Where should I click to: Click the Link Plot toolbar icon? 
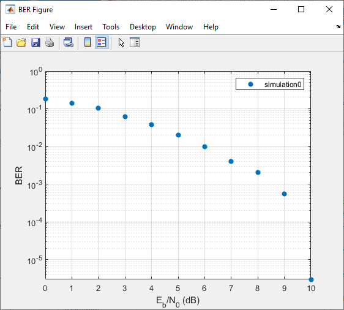click(69, 42)
